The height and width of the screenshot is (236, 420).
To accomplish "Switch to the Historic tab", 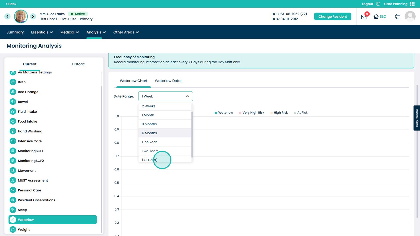I will [x=78, y=64].
